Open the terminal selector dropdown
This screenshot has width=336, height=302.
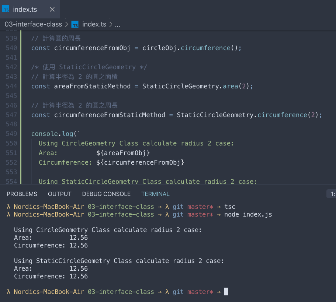(331, 194)
